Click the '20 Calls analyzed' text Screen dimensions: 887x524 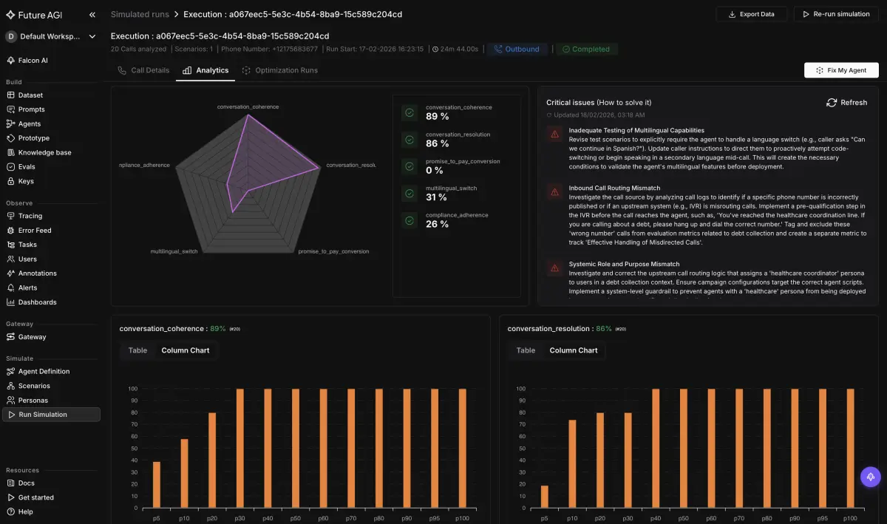(x=138, y=50)
